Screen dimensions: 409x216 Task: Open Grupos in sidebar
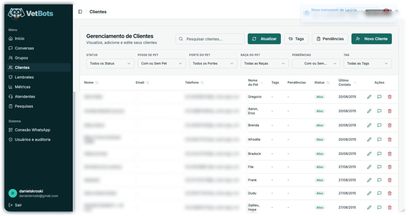pos(38,58)
